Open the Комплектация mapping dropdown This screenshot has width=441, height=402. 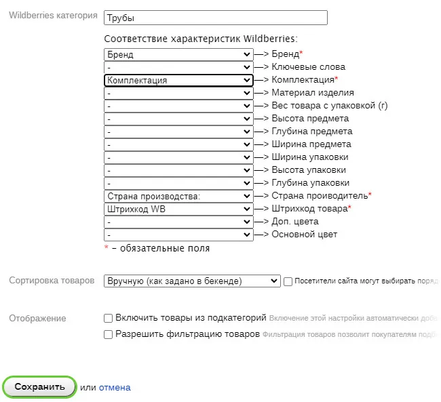coord(178,80)
